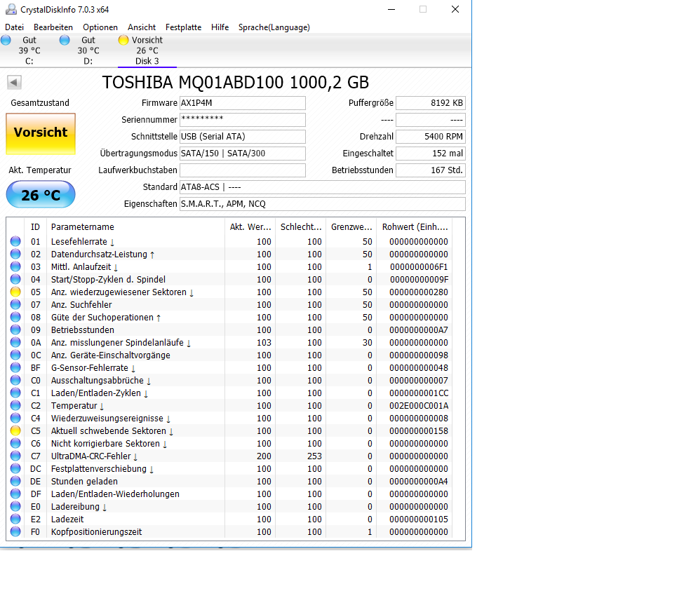
Task: Click the Schlecht... column header
Action: pos(301,227)
